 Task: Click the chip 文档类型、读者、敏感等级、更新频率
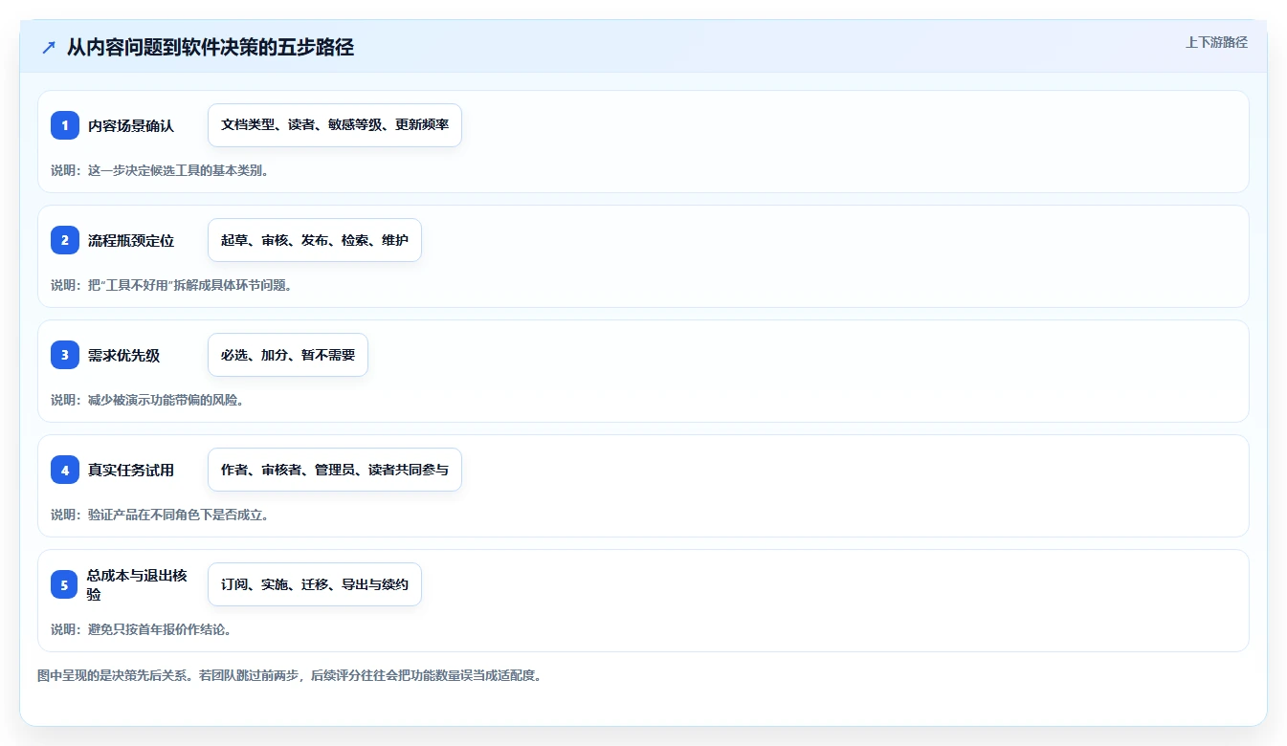(335, 125)
